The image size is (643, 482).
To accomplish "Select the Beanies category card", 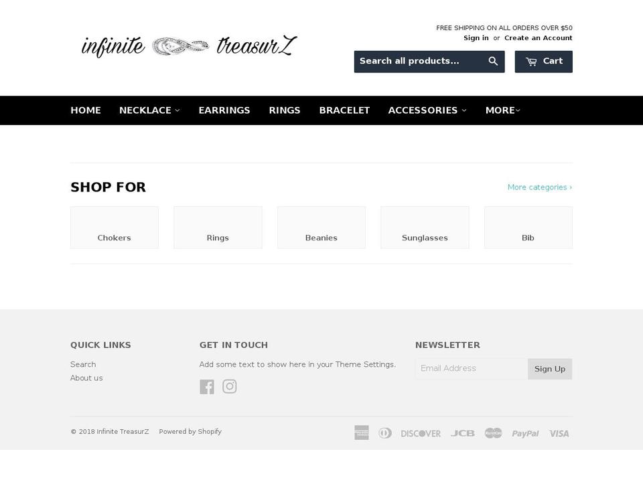I will click(x=321, y=228).
